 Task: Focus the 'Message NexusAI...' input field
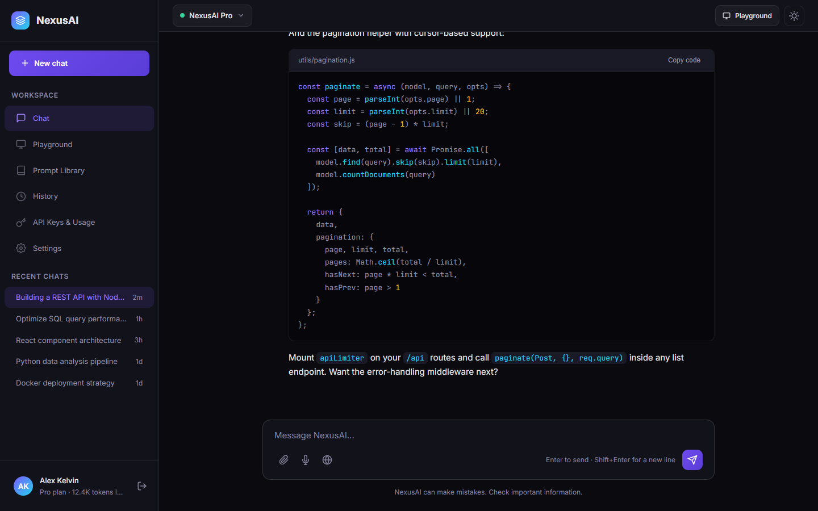tap(488, 435)
